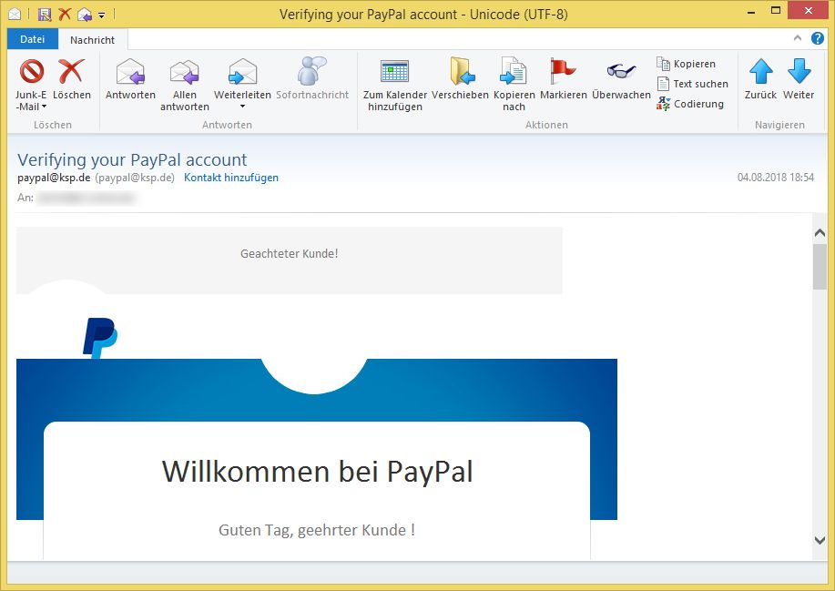
Task: Click the date 04.08.2018 18:54
Action: coord(776,178)
